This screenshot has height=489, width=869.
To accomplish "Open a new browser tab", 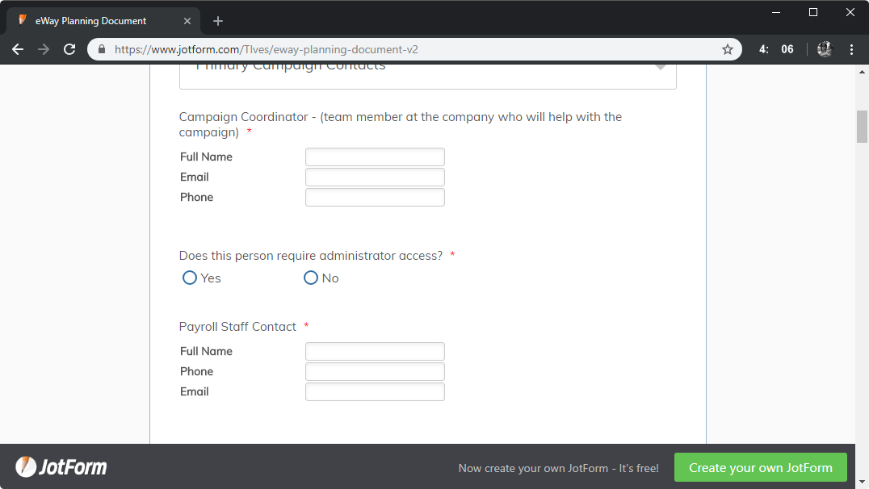I will [217, 20].
